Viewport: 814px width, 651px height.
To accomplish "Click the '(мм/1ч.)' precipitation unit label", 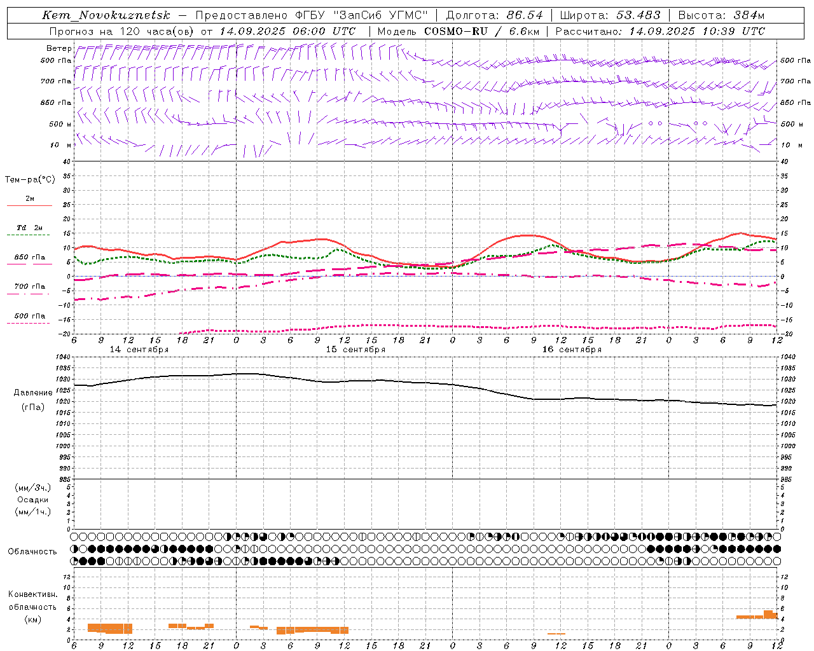I will tap(33, 512).
